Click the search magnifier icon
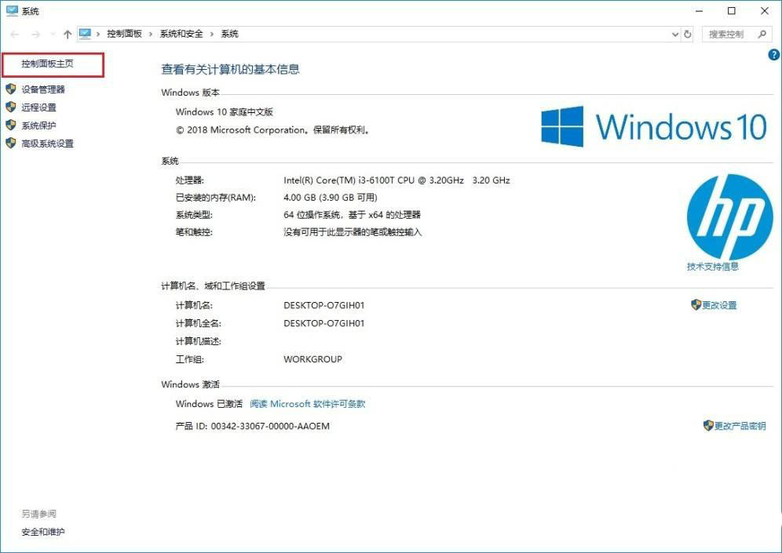The height and width of the screenshot is (553, 782). point(762,34)
